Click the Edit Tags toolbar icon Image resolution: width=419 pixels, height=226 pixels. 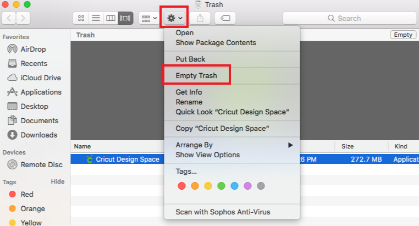click(225, 18)
